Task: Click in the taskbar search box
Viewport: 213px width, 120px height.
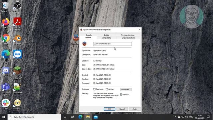Action: [x=34, y=117]
